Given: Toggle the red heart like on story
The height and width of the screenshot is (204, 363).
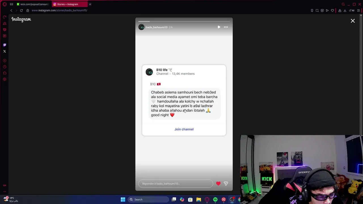Looking at the screenshot, I should click(218, 184).
